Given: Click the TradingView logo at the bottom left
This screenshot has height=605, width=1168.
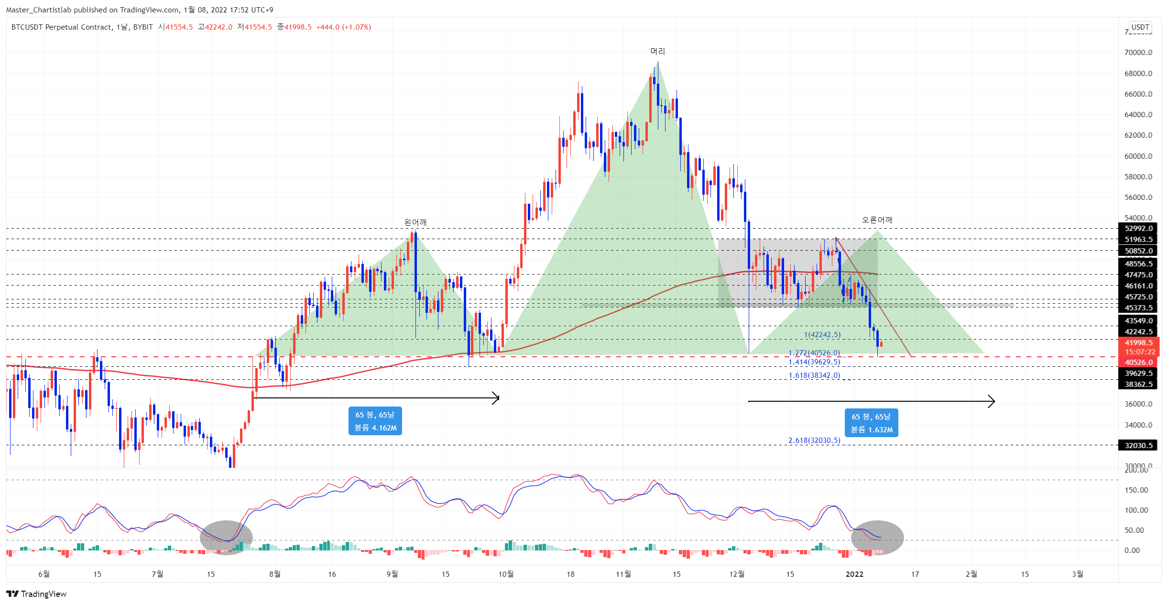Looking at the screenshot, I should [x=36, y=594].
